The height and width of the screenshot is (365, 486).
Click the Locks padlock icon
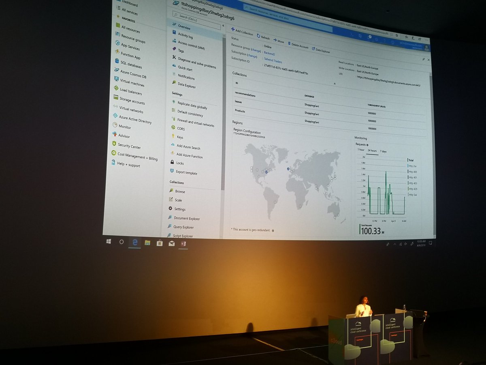pos(172,163)
